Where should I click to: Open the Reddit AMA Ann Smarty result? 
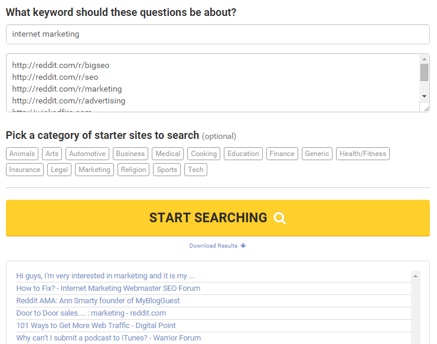[98, 301]
